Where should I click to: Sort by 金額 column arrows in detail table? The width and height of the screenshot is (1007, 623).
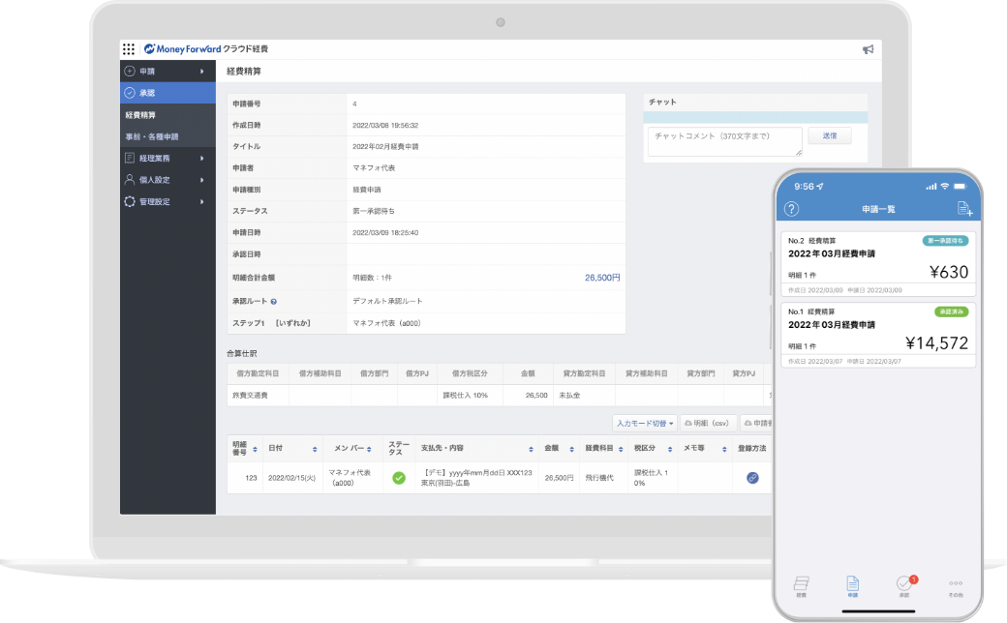click(x=571, y=449)
